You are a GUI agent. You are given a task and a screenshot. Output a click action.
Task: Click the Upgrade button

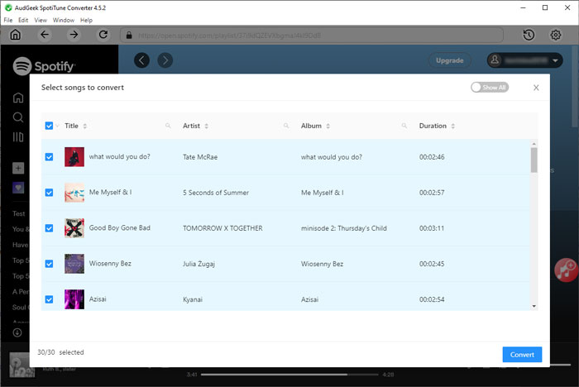tap(449, 60)
